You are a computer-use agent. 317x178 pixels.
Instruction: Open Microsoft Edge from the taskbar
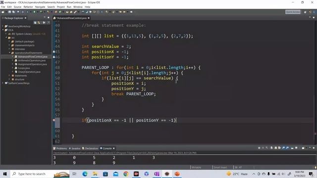(85, 174)
